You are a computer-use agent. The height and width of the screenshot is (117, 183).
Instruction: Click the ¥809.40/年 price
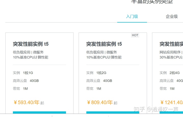[100, 103]
